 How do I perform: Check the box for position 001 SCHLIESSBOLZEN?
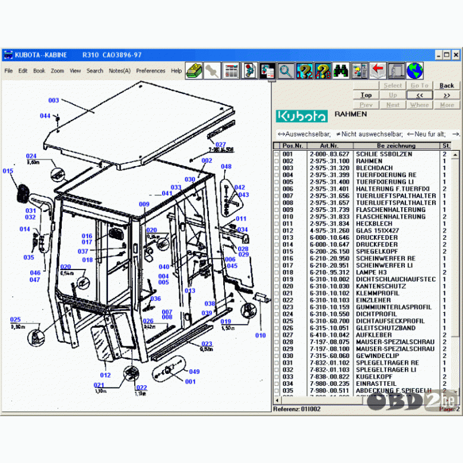(277, 154)
